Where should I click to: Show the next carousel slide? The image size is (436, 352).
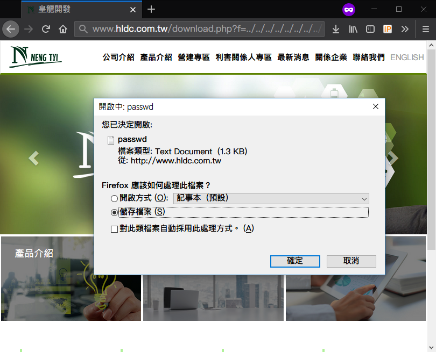coord(392,158)
